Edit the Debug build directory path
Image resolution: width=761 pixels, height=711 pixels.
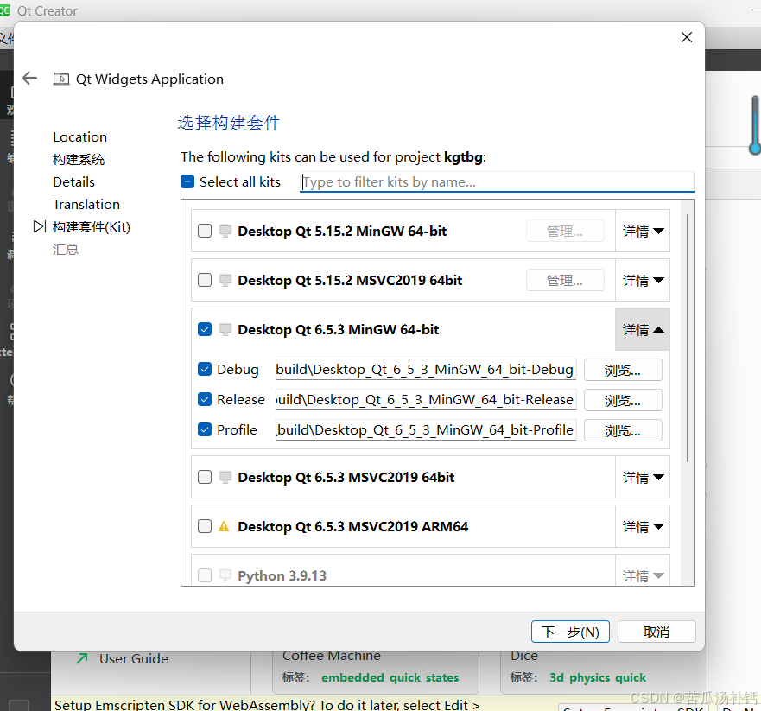click(x=426, y=370)
